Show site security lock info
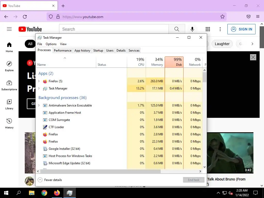This screenshot has width=264, height=198. click(x=58, y=16)
